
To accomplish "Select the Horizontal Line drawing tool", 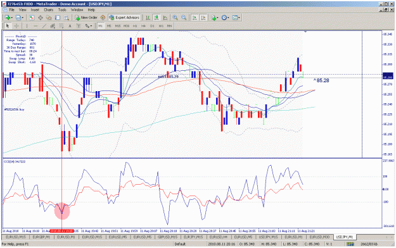I will click(x=35, y=26).
